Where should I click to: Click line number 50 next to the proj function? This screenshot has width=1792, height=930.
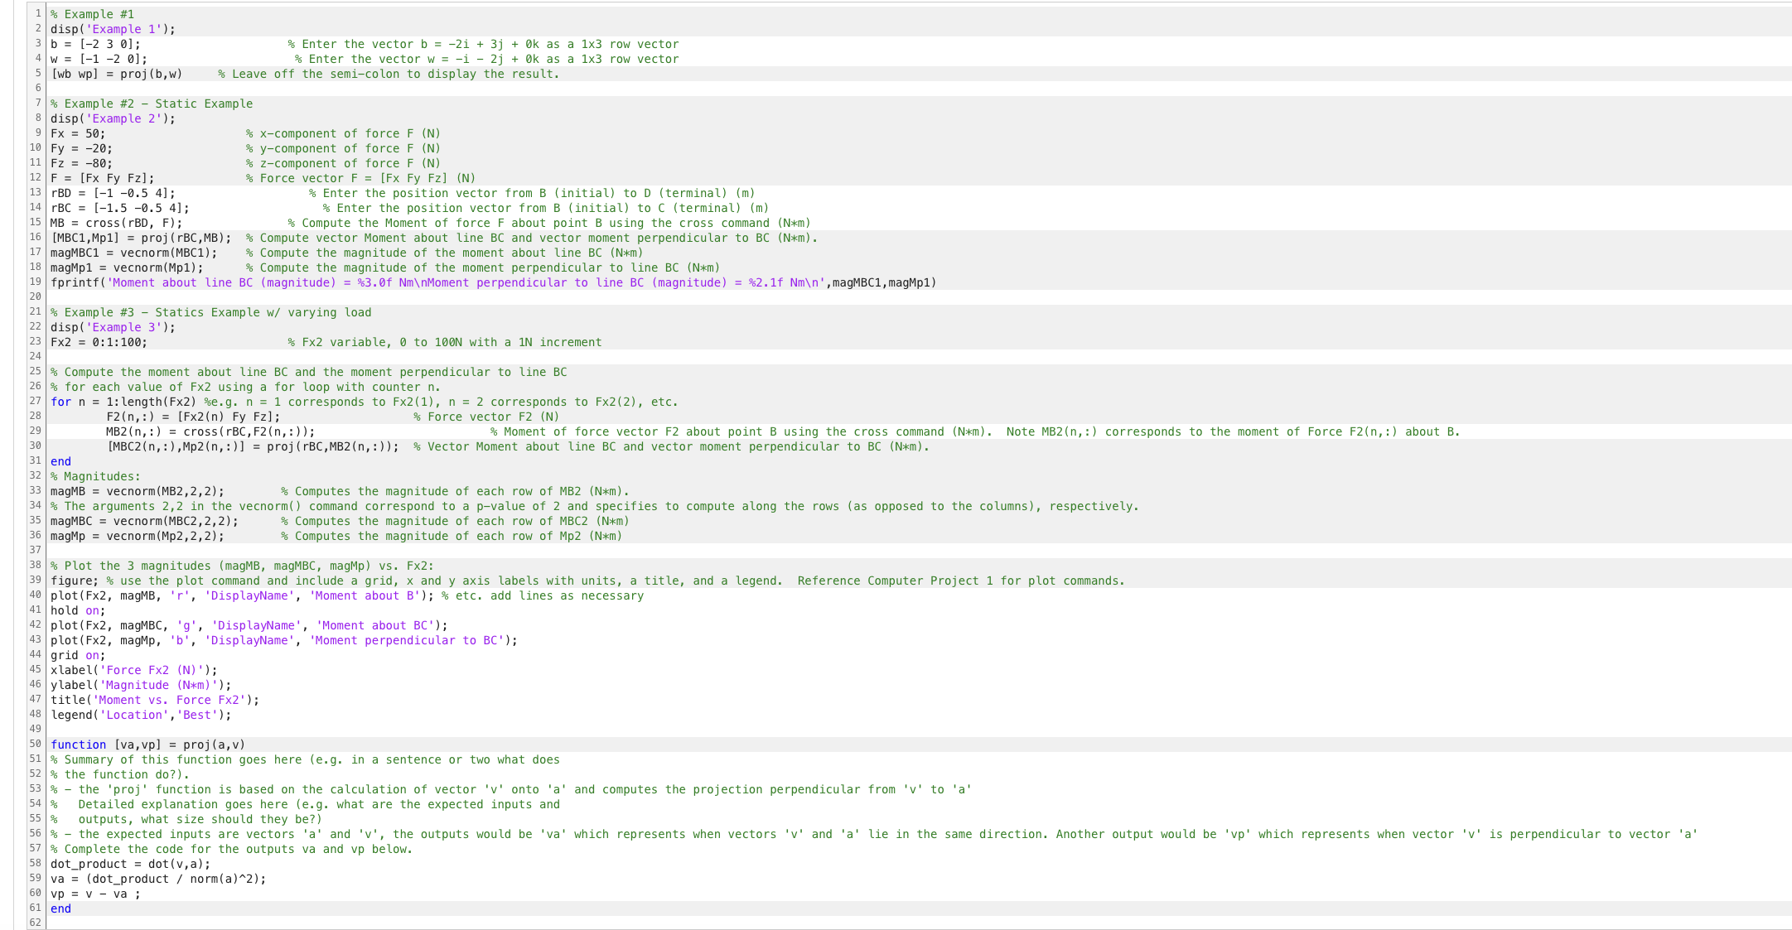point(34,744)
